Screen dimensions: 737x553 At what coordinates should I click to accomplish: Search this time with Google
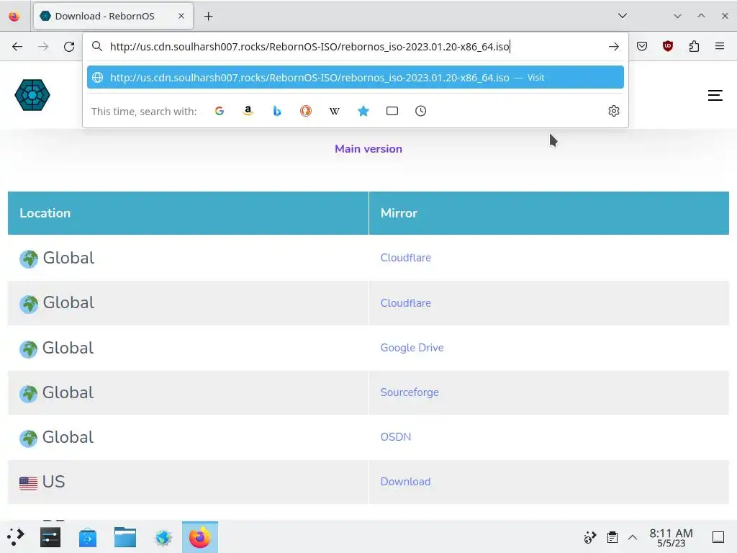[220, 111]
